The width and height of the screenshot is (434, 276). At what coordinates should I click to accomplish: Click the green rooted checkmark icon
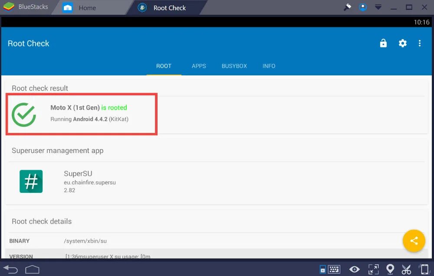click(24, 115)
